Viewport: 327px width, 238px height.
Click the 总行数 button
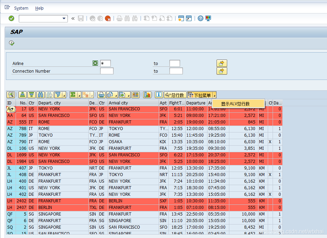pyautogui.click(x=175, y=95)
